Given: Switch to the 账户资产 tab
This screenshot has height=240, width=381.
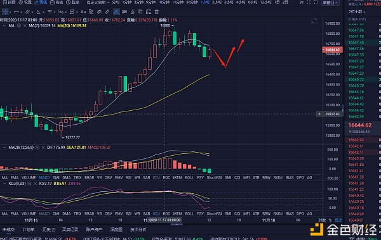Looking at the screenshot, I should click(94, 229).
